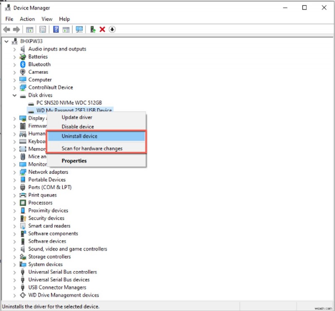Choose Update driver from context menu

pyautogui.click(x=96, y=117)
